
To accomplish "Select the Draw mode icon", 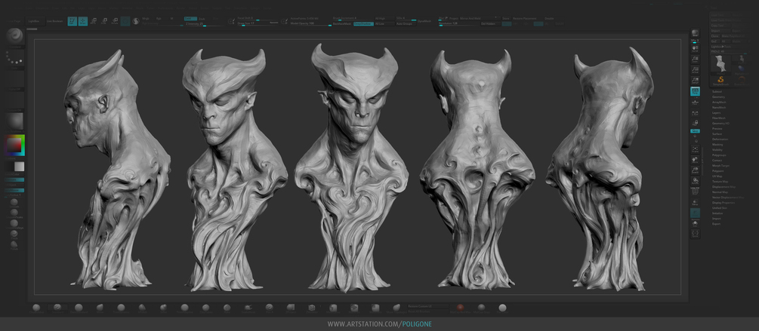I will tap(83, 21).
